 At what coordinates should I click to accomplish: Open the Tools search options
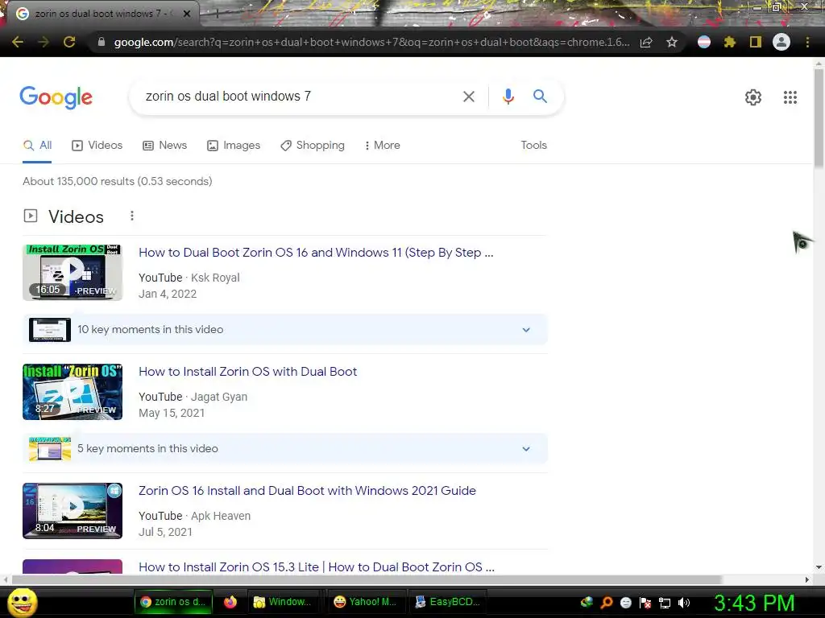click(x=533, y=145)
